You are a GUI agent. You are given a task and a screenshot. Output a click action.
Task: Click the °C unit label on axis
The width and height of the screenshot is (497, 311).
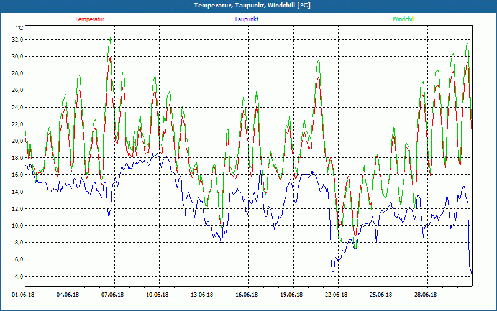pos(20,28)
